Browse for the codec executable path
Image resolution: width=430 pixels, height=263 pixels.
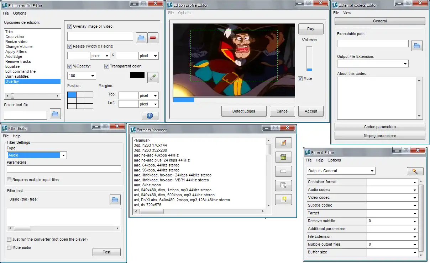(x=417, y=45)
